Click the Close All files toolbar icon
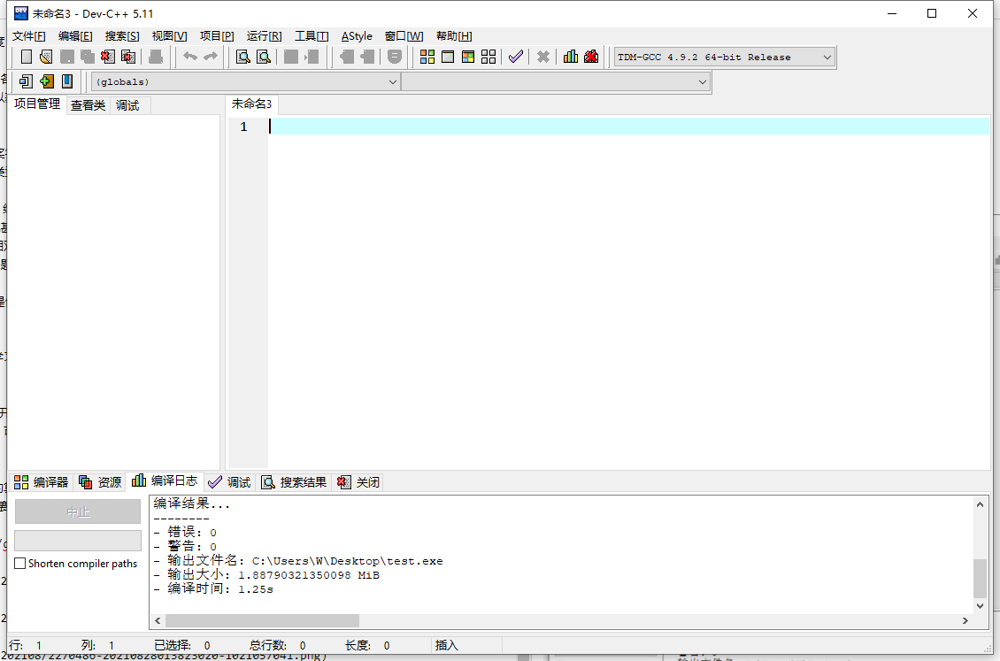 click(x=128, y=57)
